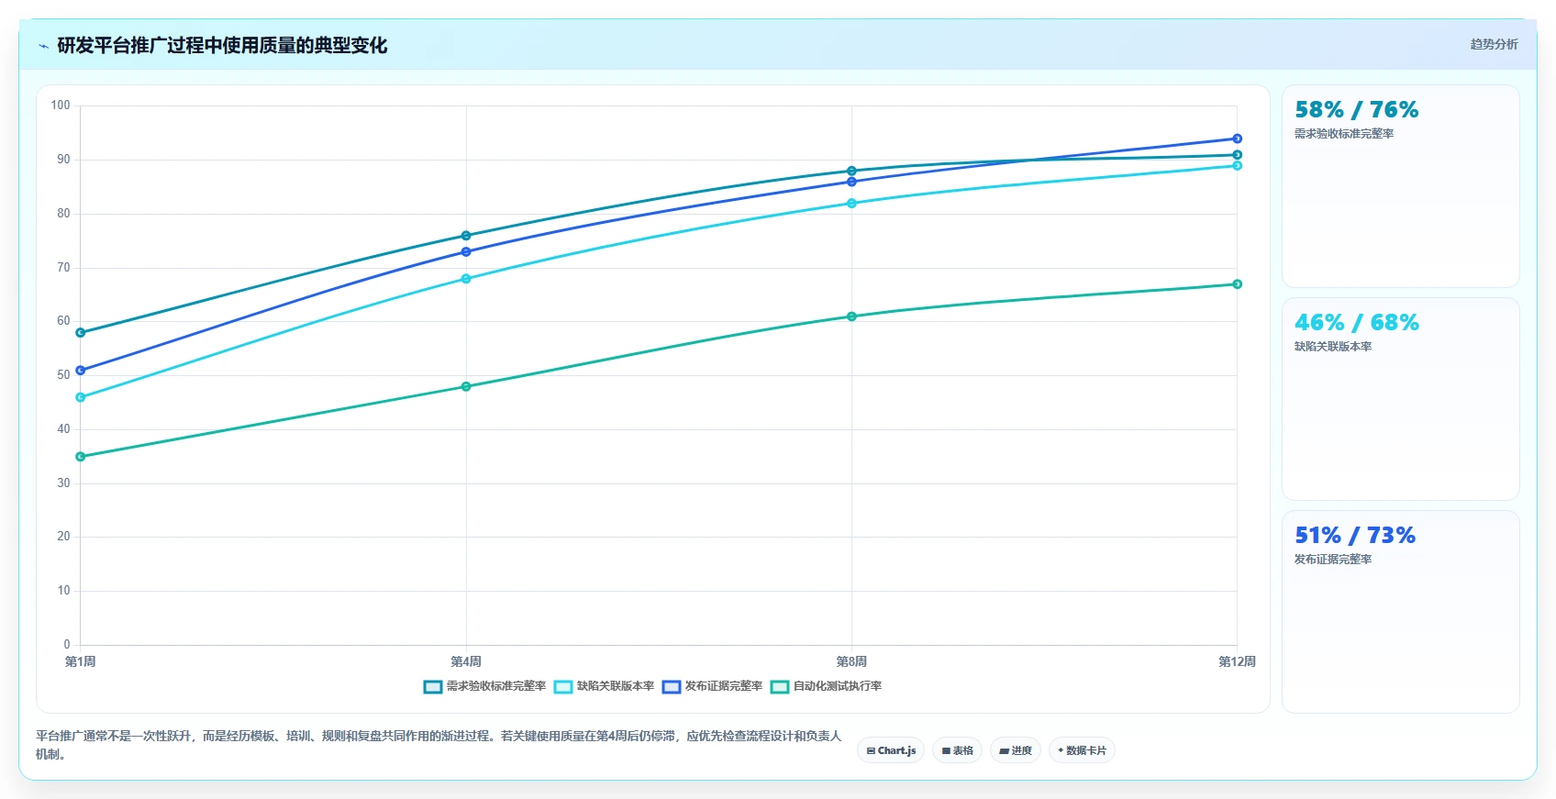Image resolution: width=1556 pixels, height=799 pixels.
Task: Click the 第1周 x-axis label
Action: point(81,661)
